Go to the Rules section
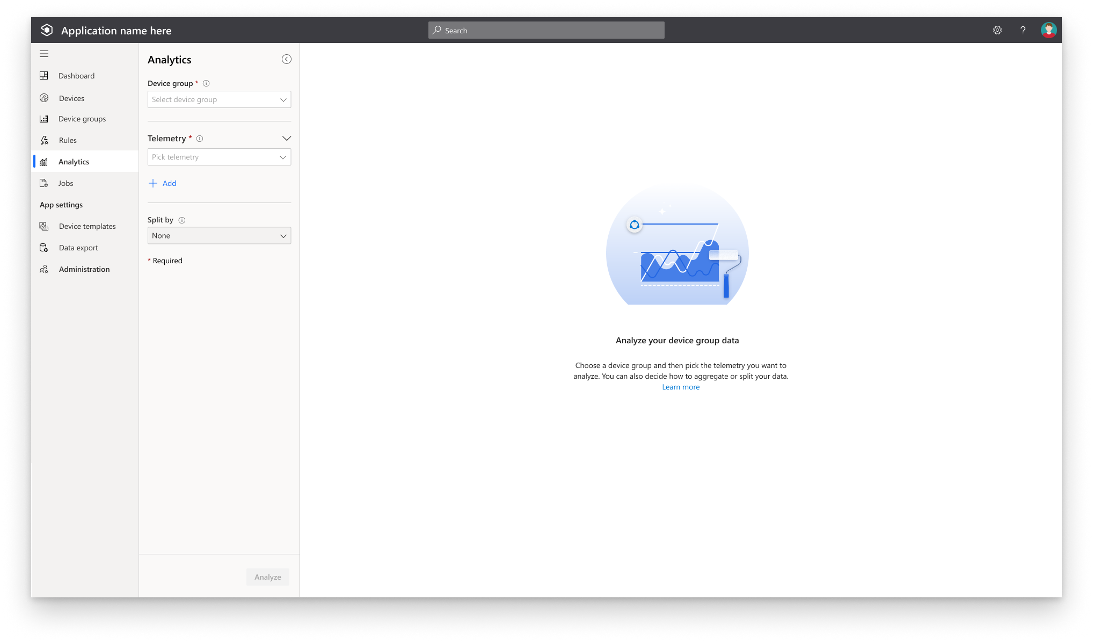Viewport: 1093px width, 642px height. click(68, 140)
